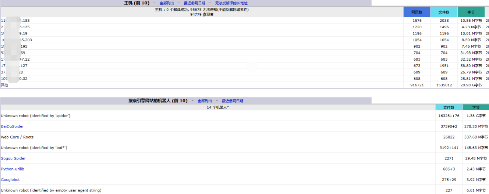
Task: Select the 主机 (前 10) section title
Action: (x=137, y=3)
